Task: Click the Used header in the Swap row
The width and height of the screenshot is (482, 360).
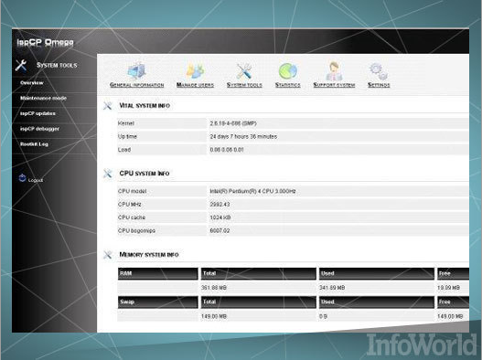Action: pyautogui.click(x=377, y=302)
